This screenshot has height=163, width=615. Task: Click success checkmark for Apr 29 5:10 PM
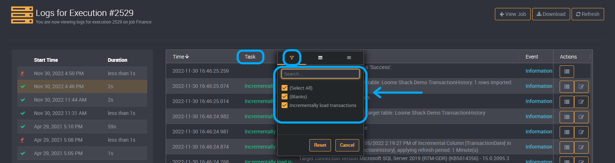(x=23, y=126)
